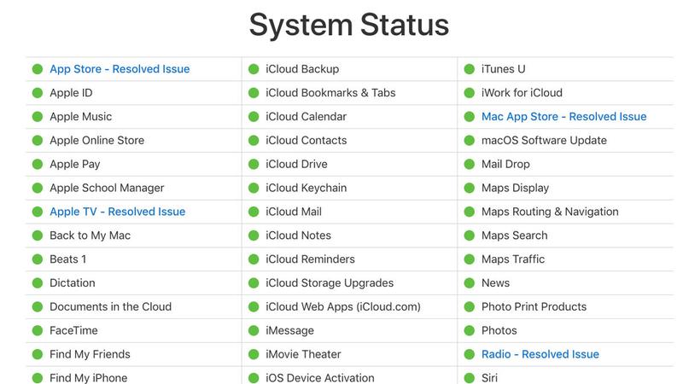
Task: Click green status dot beside Apple Pay
Action: tap(38, 164)
